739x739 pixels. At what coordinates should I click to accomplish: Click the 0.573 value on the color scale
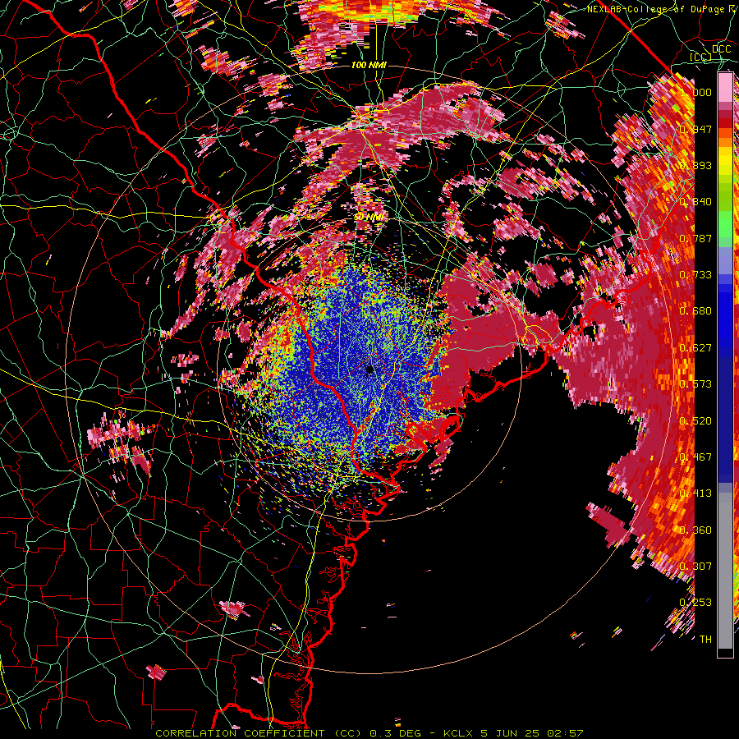click(695, 384)
